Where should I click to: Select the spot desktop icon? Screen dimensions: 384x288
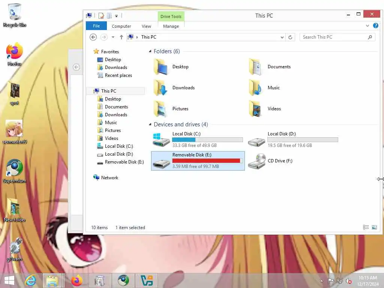[x=15, y=93]
